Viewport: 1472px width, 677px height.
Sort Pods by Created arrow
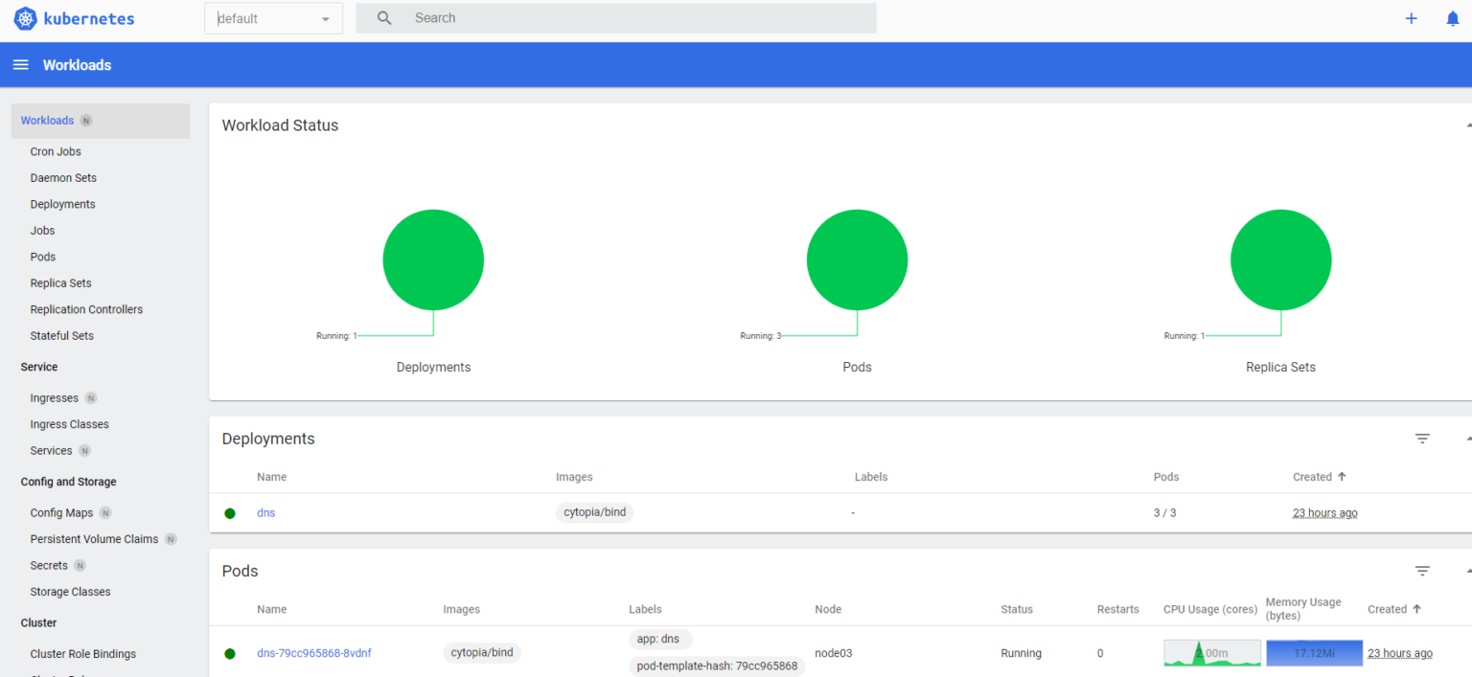click(x=1416, y=609)
